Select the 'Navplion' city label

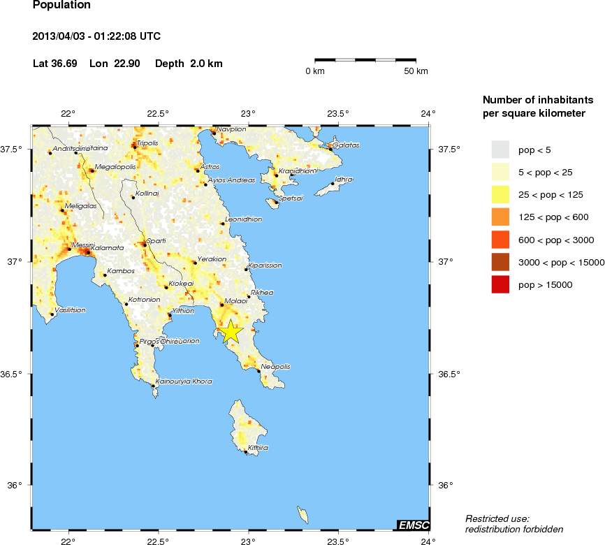[231, 129]
